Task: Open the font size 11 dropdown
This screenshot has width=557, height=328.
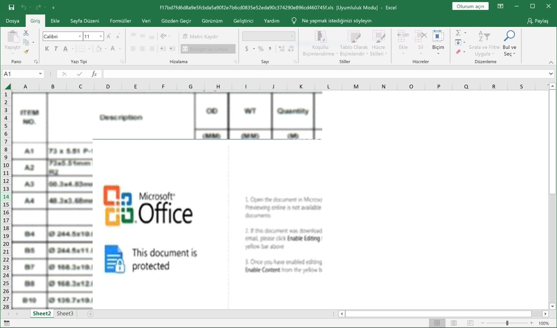Action: (101, 36)
